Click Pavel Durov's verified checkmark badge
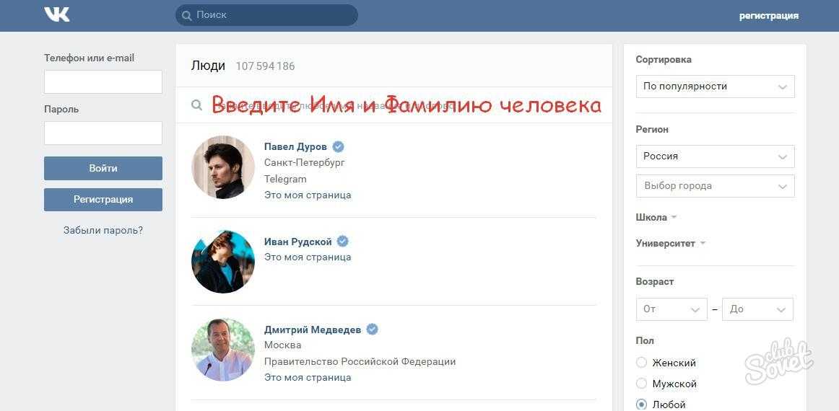The image size is (839, 411). pos(338,146)
